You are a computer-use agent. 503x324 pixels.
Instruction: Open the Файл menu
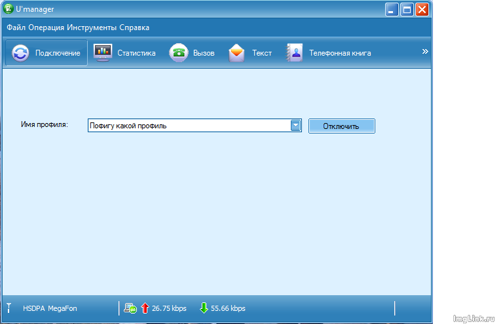[x=16, y=27]
